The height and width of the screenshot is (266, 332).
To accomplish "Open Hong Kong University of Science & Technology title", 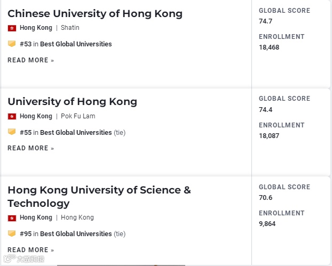I will (x=99, y=197).
